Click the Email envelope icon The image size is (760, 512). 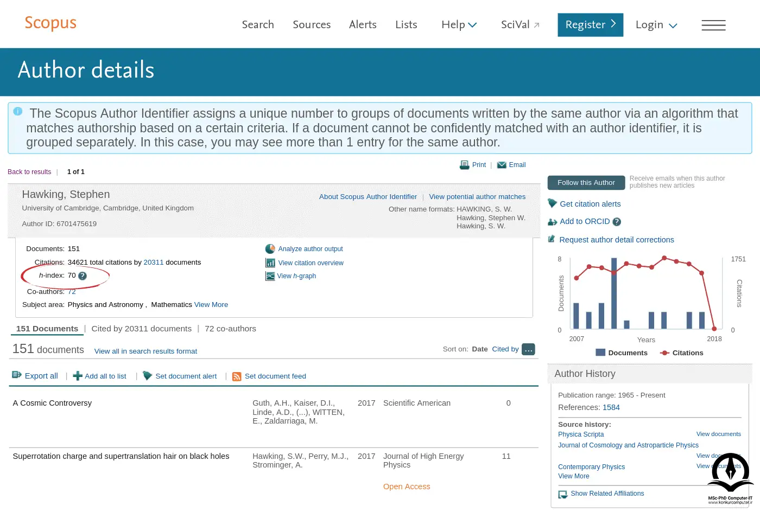click(502, 165)
